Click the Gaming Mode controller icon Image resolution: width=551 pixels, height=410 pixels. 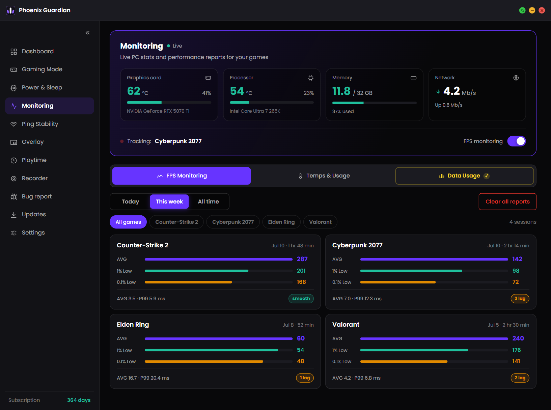[13, 70]
